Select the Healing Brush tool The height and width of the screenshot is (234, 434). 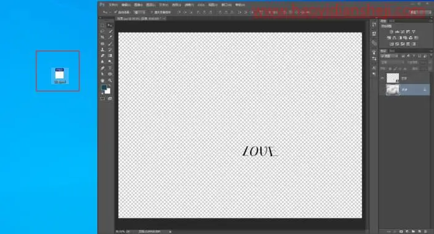click(x=102, y=44)
